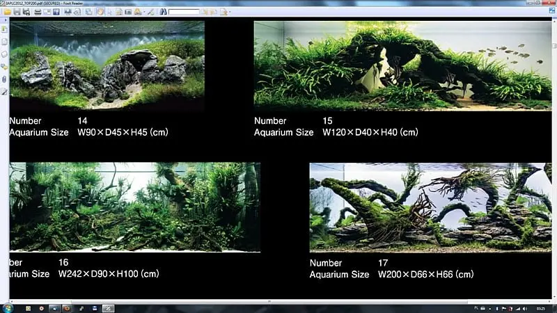557x313 pixels.
Task: Open the Attachments paperclip panel in sidebar
Action: point(4,79)
